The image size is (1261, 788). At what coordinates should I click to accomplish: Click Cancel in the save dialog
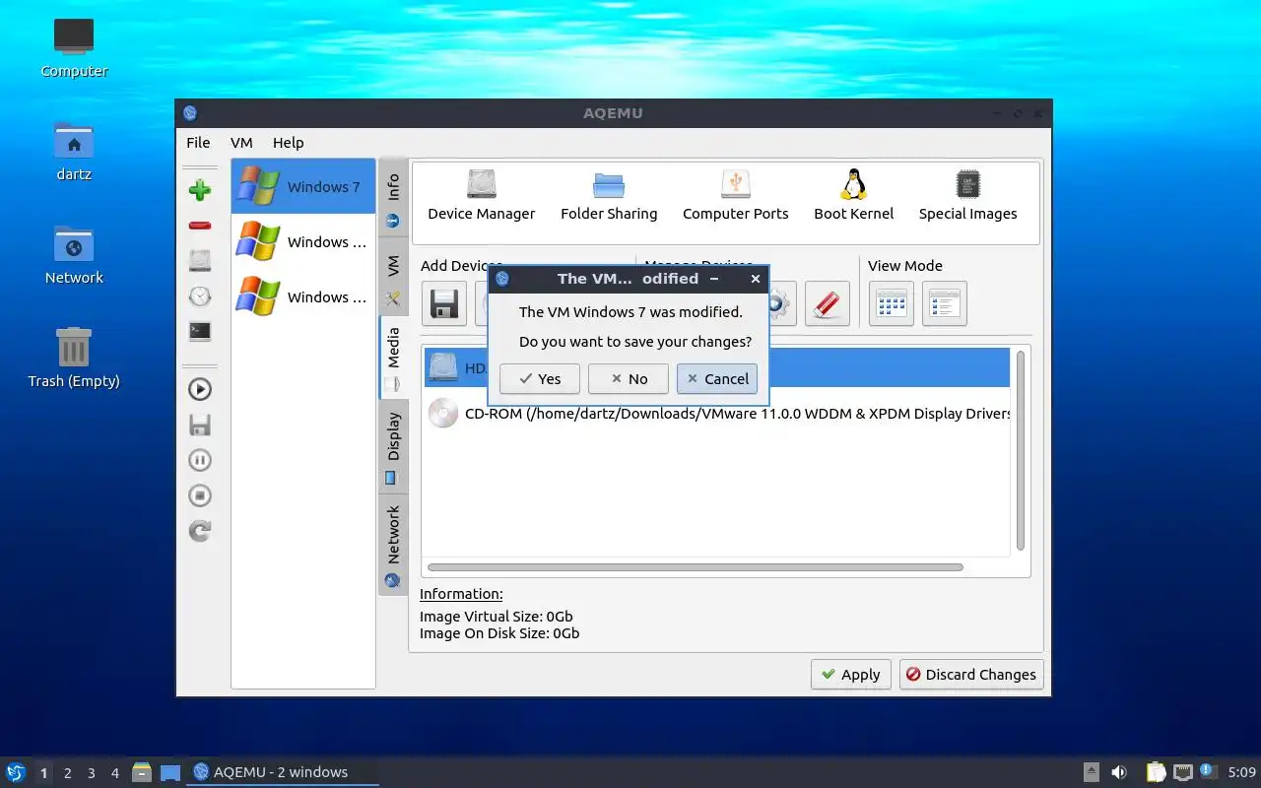click(717, 379)
